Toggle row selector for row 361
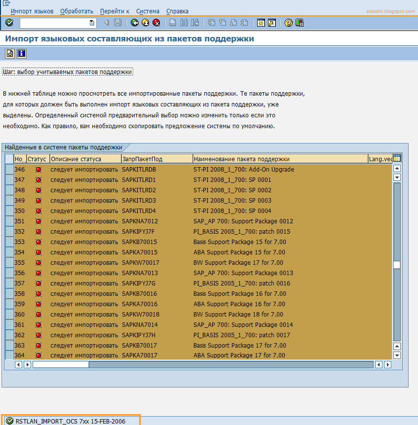Image resolution: width=418 pixels, height=425 pixels. point(9,325)
